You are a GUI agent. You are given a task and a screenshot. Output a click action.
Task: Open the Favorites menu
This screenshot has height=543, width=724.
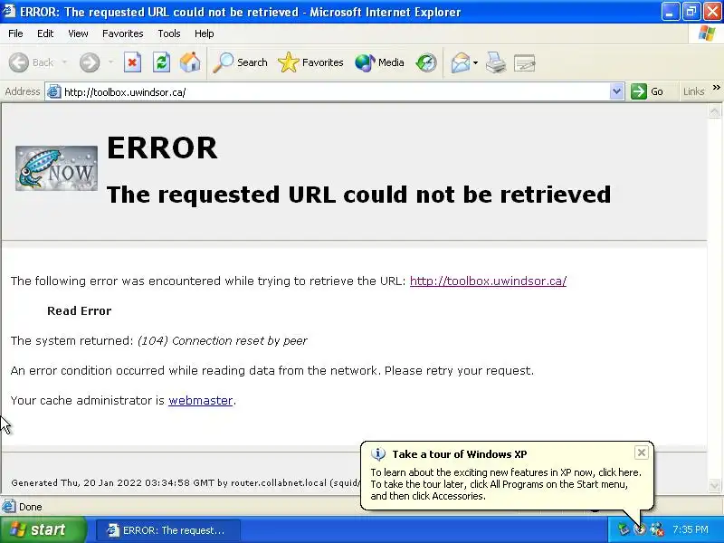[x=123, y=33]
